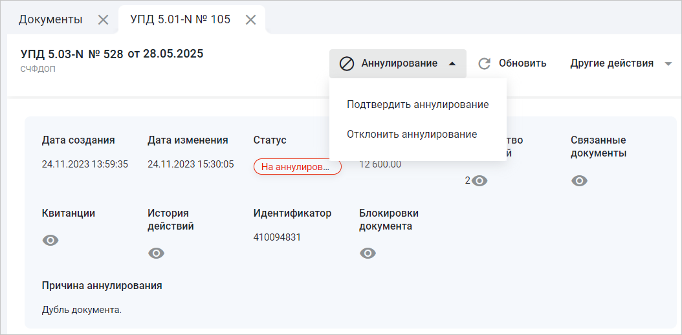Click the eye icon next to count 2

pyautogui.click(x=479, y=181)
